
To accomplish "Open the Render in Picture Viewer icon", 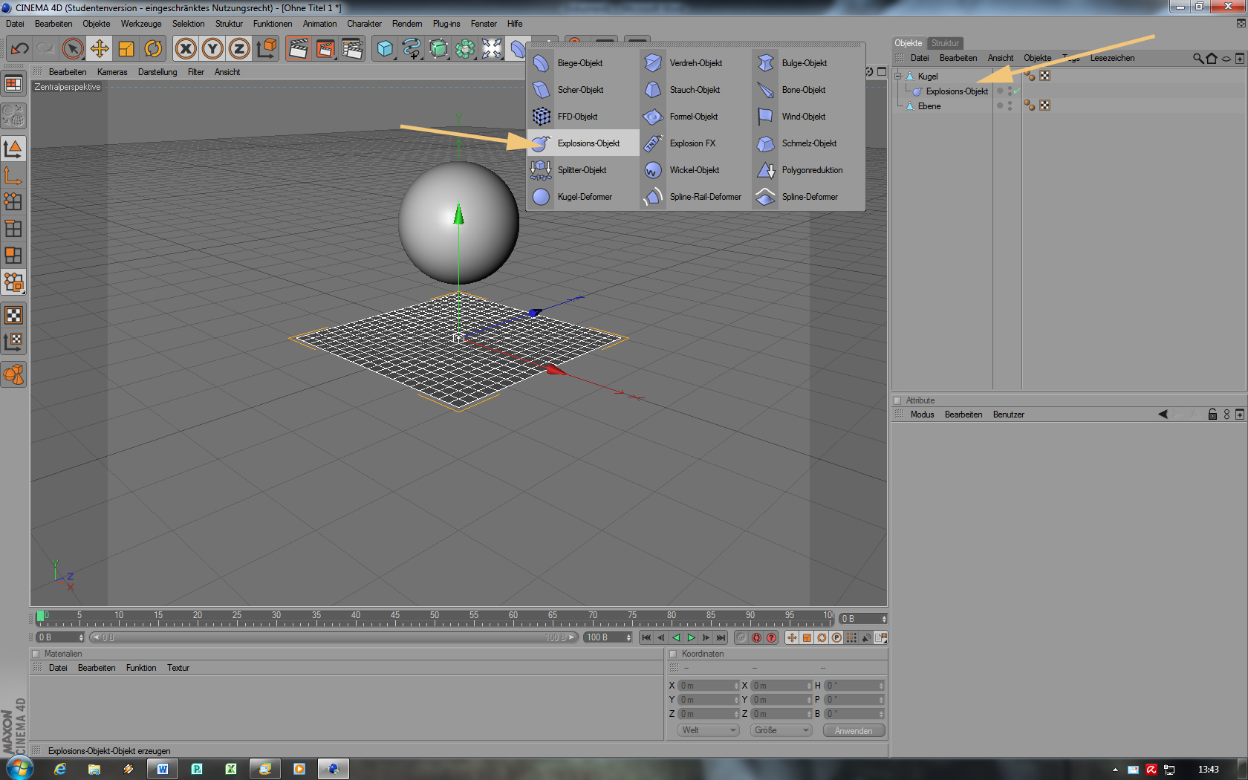I will click(325, 49).
